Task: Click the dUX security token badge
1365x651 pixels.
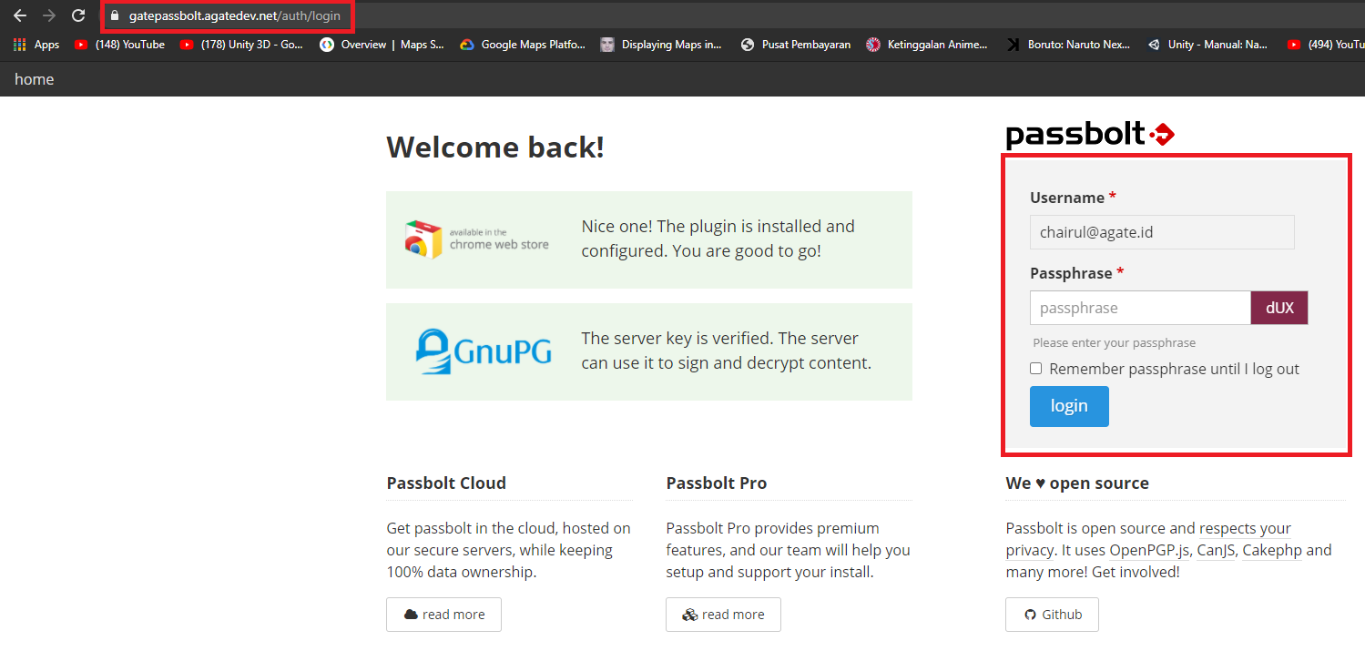Action: pos(1278,308)
